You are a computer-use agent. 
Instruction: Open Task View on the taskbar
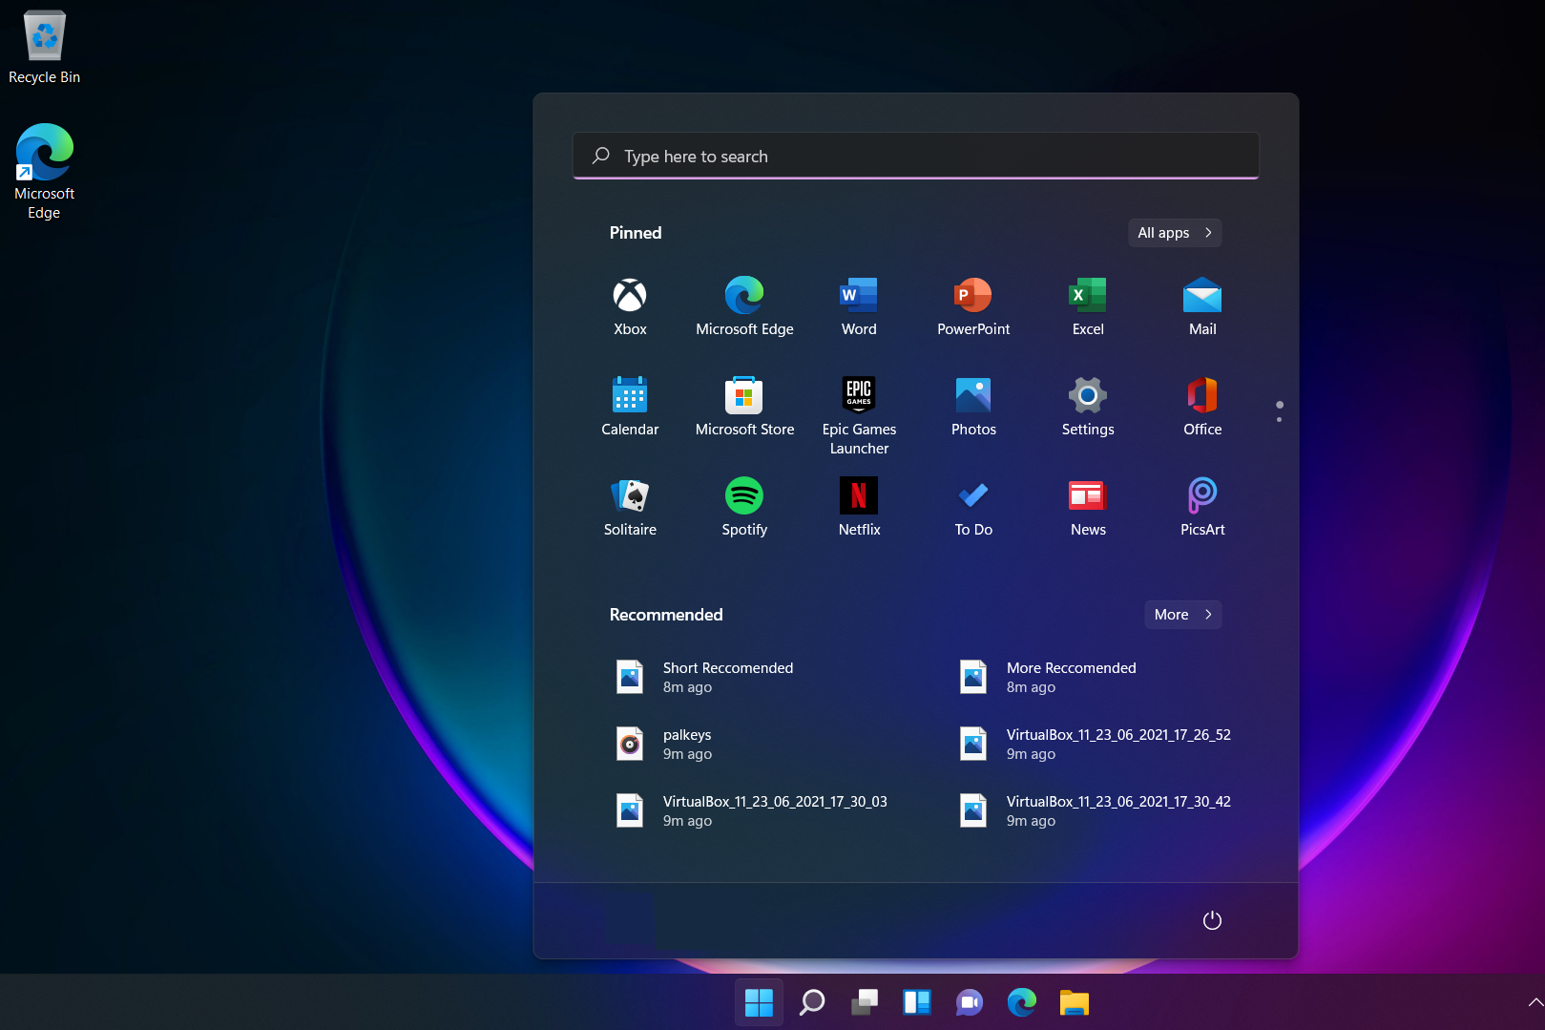pos(865,1002)
